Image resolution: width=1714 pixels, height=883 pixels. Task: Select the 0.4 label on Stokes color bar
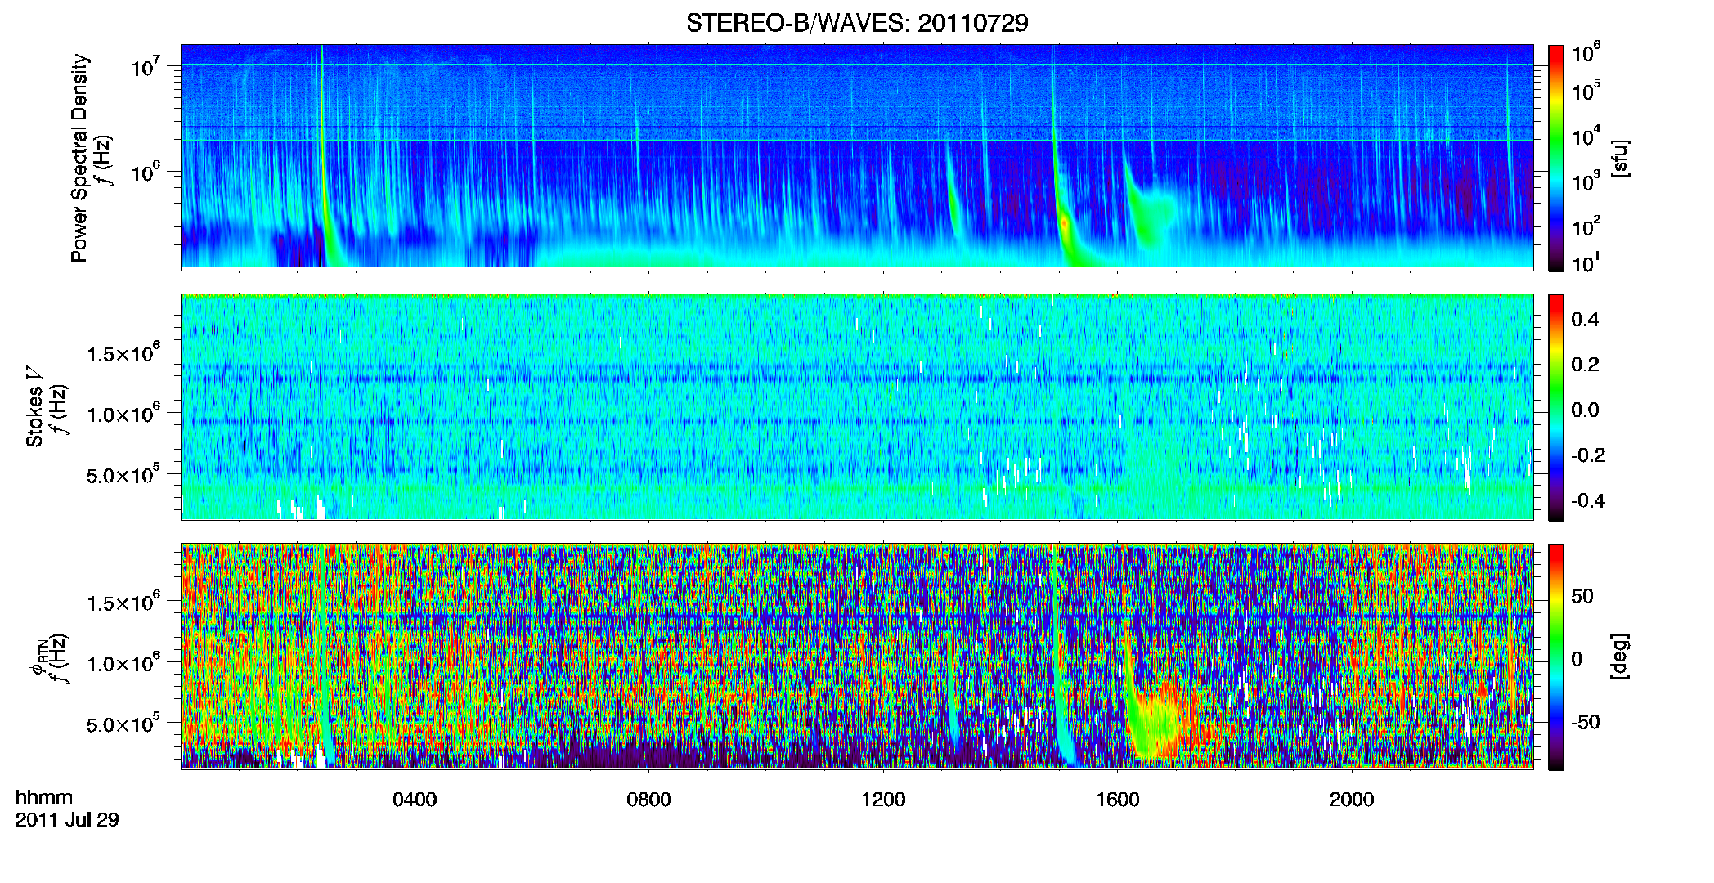(x=1585, y=320)
